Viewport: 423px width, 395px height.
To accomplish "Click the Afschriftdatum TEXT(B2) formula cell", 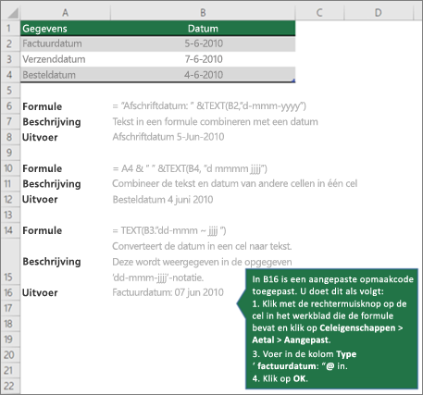I will pos(209,106).
